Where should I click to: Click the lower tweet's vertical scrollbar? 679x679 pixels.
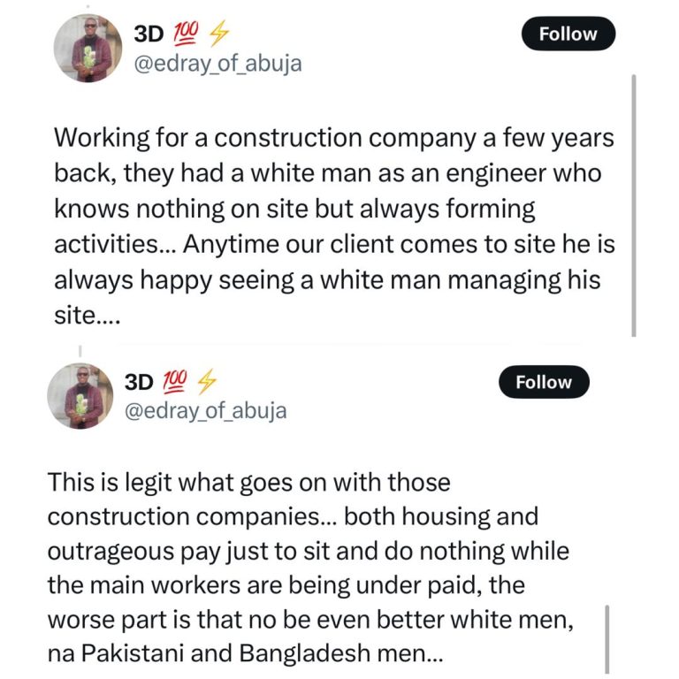tap(606, 638)
